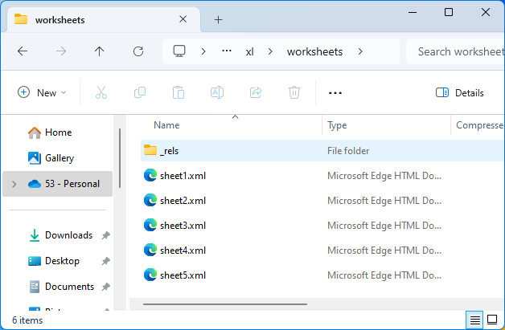
Task: Open a new tab
Action: click(x=218, y=19)
